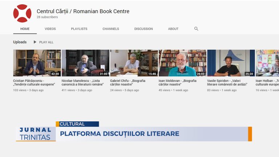The image size is (279, 157).
Task: Open the About tab
Action: pyautogui.click(x=173, y=29)
